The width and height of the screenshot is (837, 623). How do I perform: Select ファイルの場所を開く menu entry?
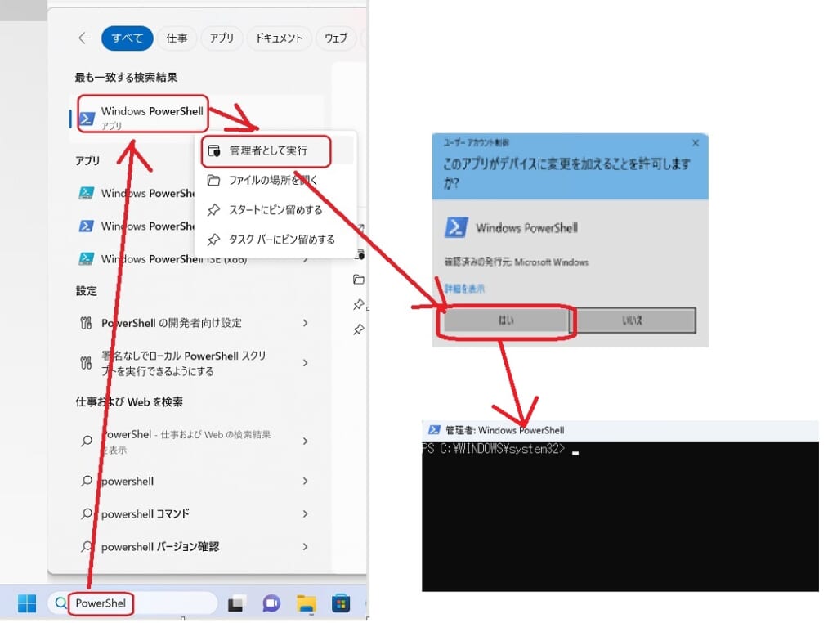coord(272,181)
